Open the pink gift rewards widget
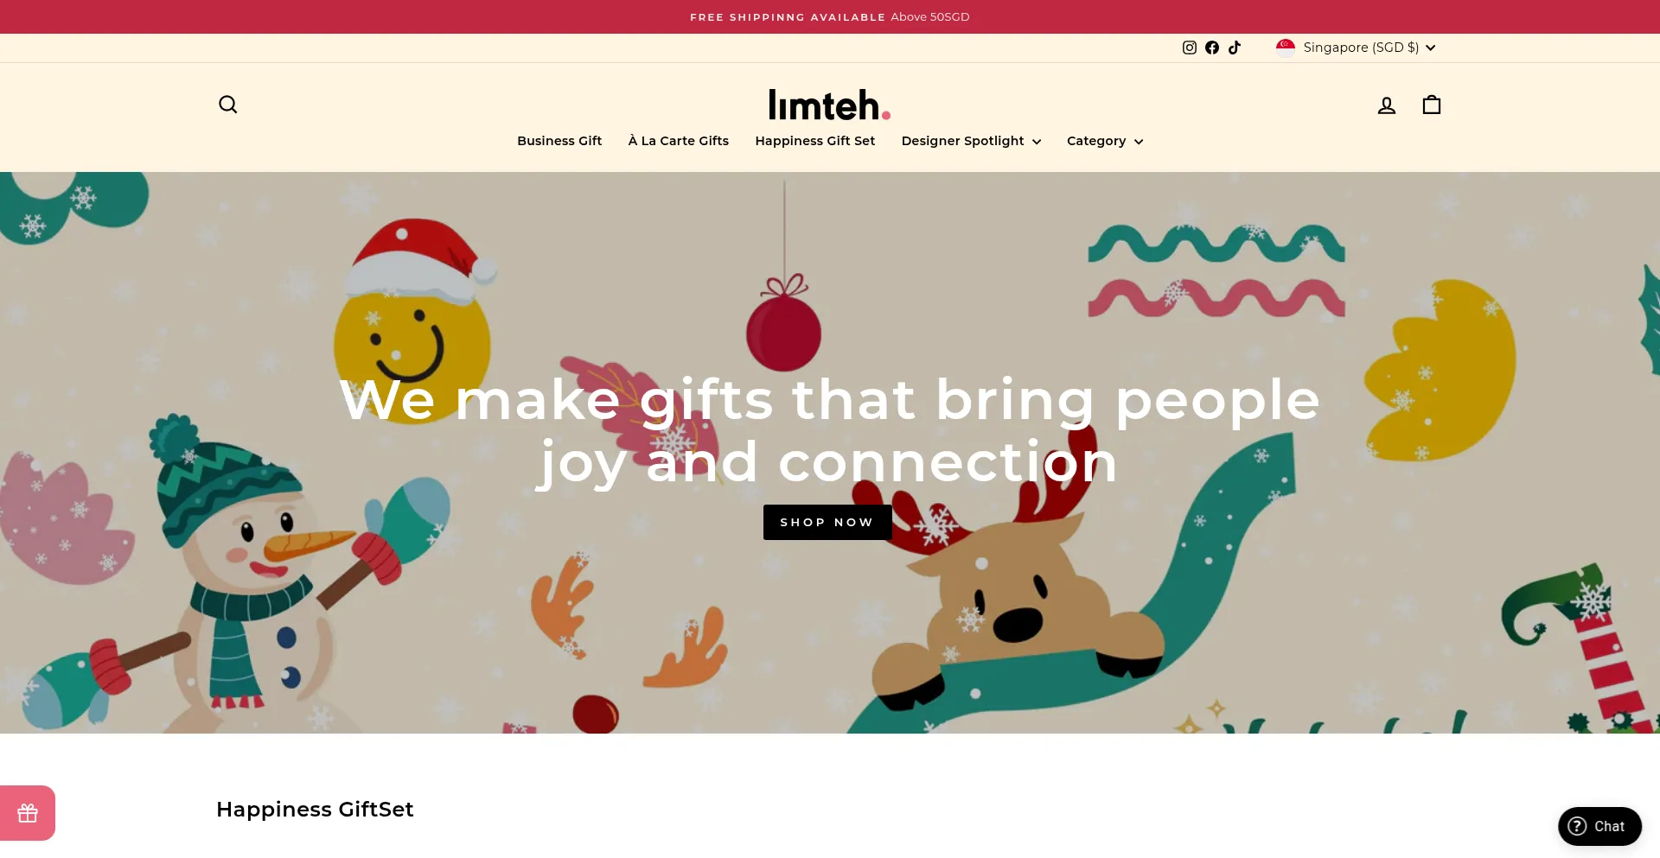Viewport: 1660px width, 858px height. point(28,813)
